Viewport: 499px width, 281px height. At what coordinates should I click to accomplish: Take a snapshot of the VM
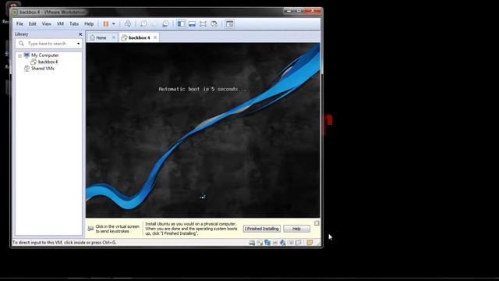(143, 24)
